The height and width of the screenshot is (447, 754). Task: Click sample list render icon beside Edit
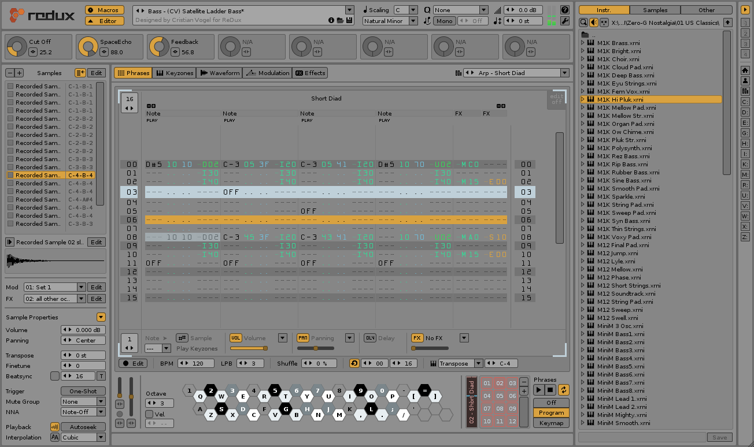coord(80,73)
